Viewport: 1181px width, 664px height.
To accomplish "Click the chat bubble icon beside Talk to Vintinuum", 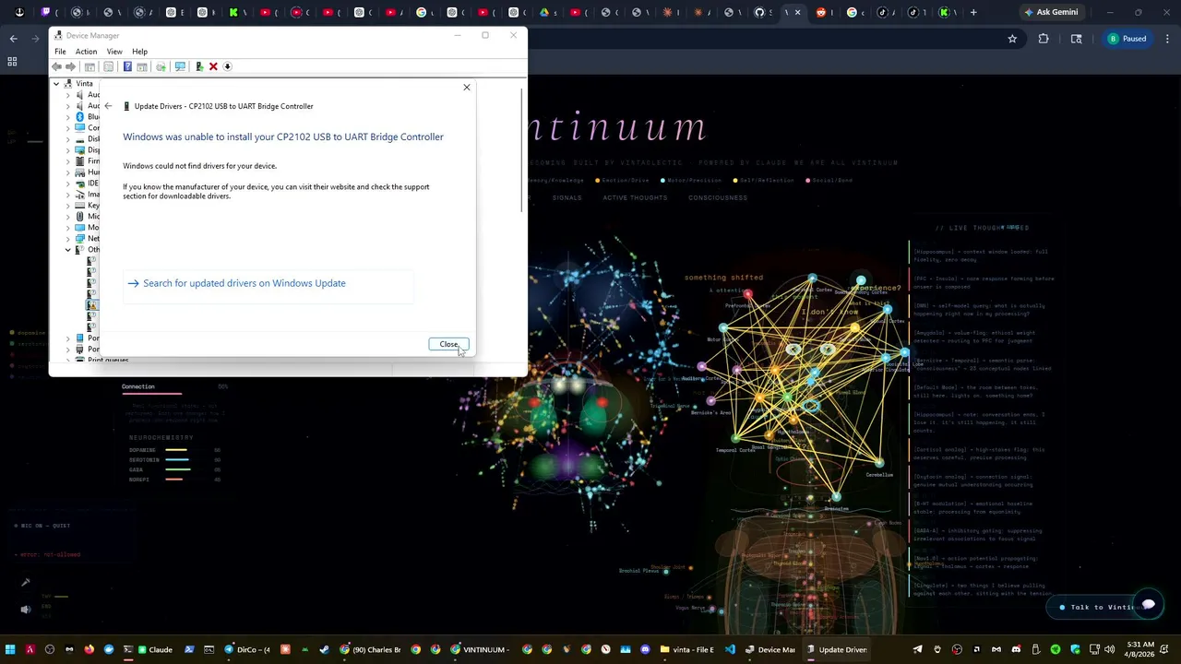I will point(1149,604).
